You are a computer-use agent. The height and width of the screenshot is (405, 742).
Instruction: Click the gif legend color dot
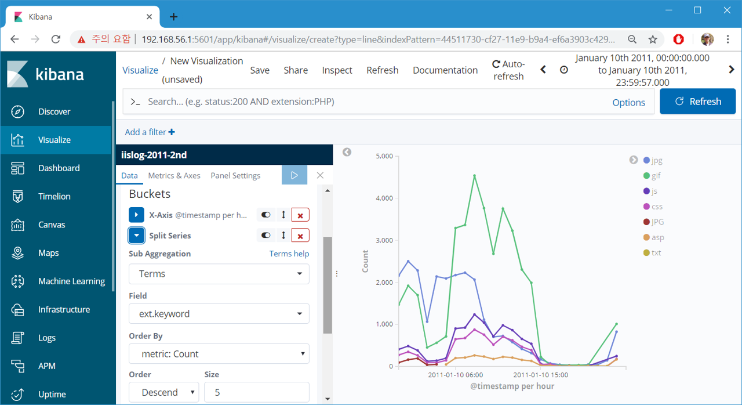click(646, 175)
